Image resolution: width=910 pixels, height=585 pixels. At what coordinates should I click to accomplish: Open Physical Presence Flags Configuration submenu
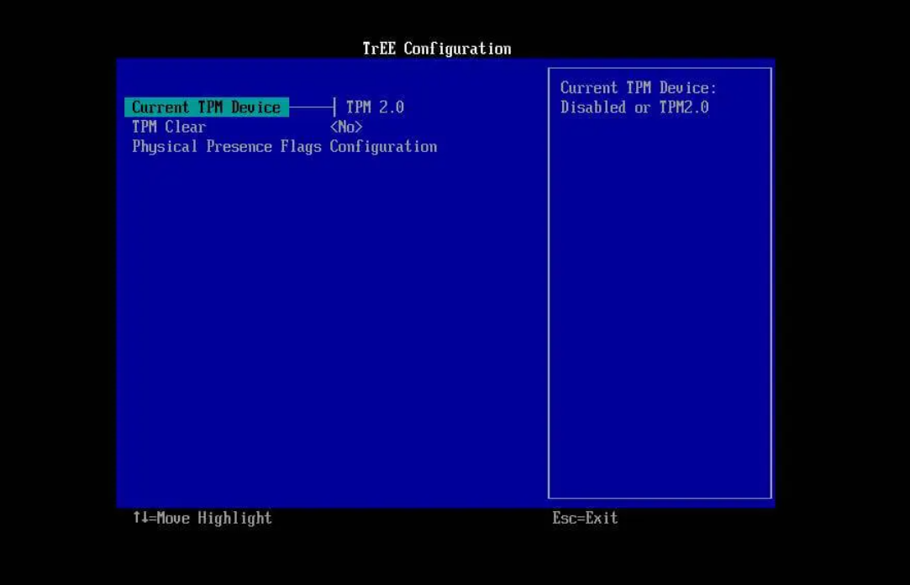[284, 147]
